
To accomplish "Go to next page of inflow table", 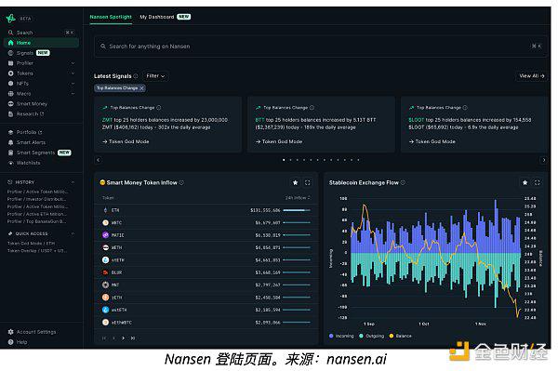I will coord(123,338).
